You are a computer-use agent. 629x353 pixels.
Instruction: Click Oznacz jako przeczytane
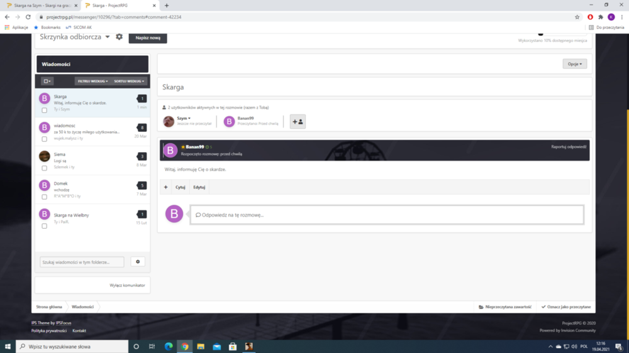click(x=566, y=307)
